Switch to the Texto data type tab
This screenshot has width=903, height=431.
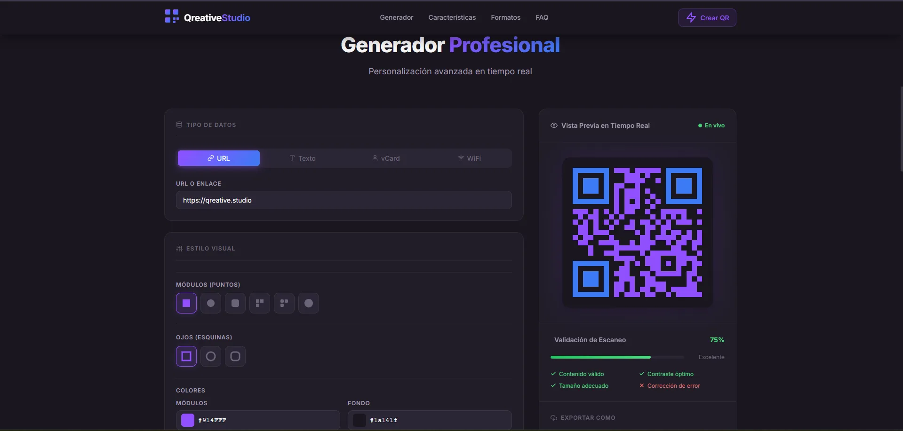pos(303,158)
